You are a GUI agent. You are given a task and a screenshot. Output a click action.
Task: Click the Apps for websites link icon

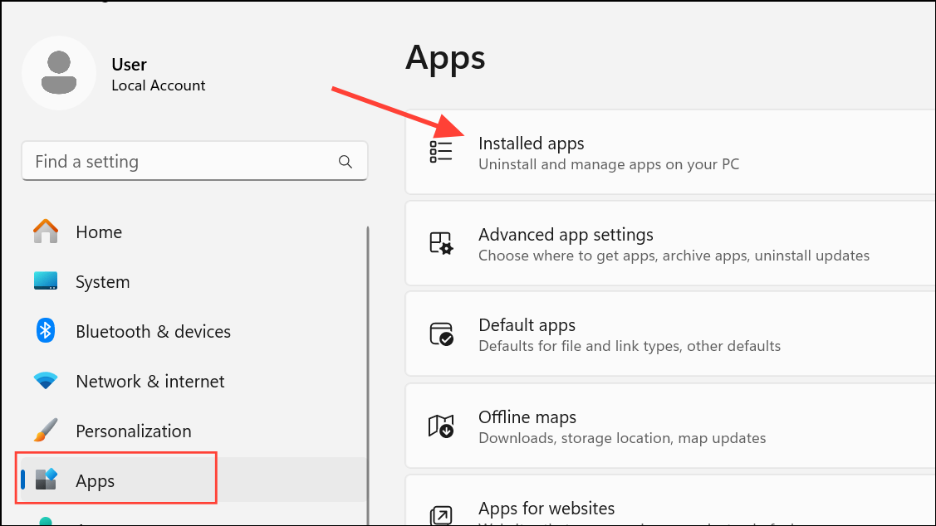[x=441, y=515]
